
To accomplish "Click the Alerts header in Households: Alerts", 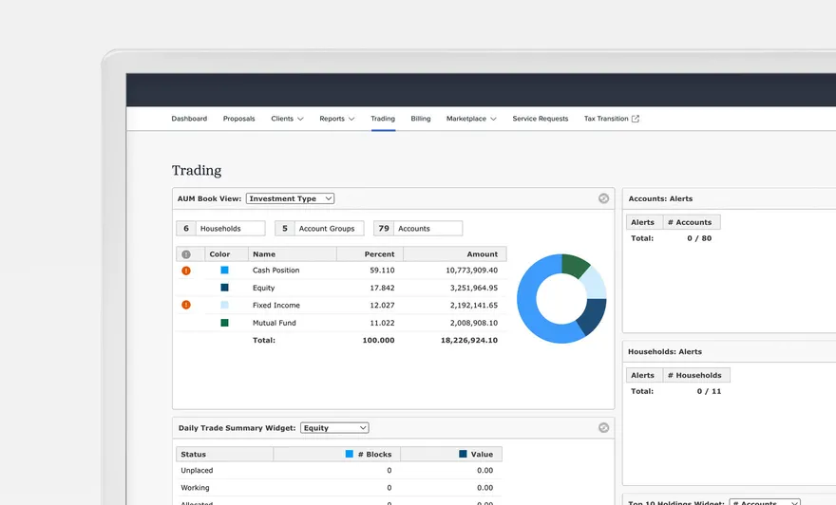I will (x=645, y=375).
